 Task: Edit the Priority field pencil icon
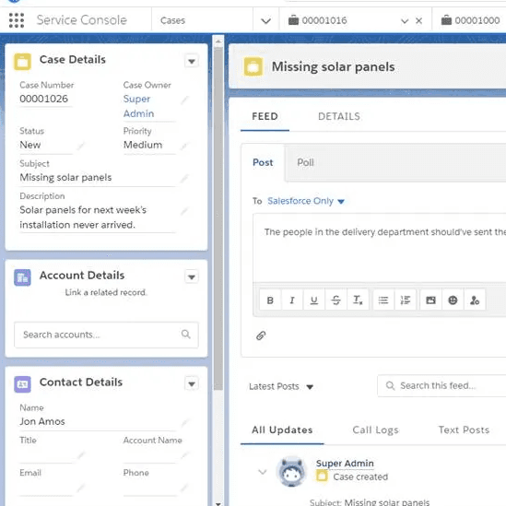tap(184, 147)
